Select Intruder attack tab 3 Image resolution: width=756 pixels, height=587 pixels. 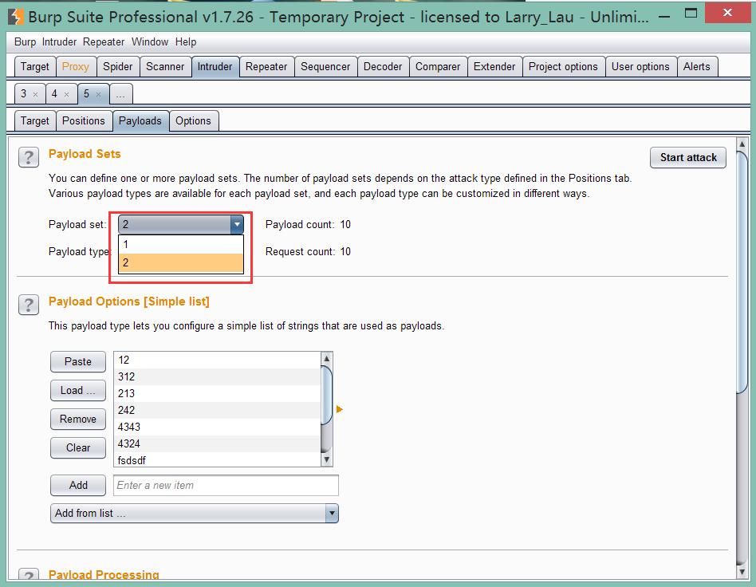pos(24,93)
